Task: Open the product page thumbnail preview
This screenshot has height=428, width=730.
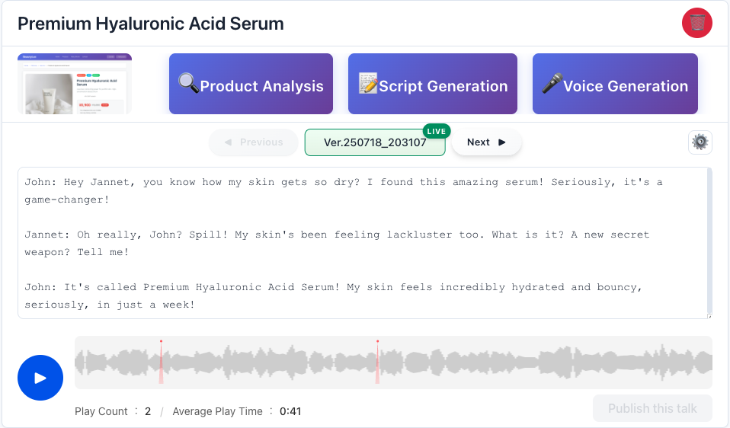Action: point(75,84)
